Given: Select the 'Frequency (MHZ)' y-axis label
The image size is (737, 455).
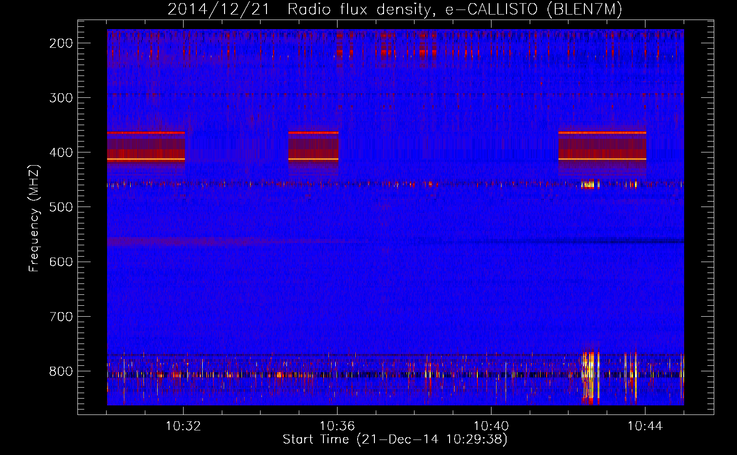Looking at the screenshot, I should (x=34, y=219).
